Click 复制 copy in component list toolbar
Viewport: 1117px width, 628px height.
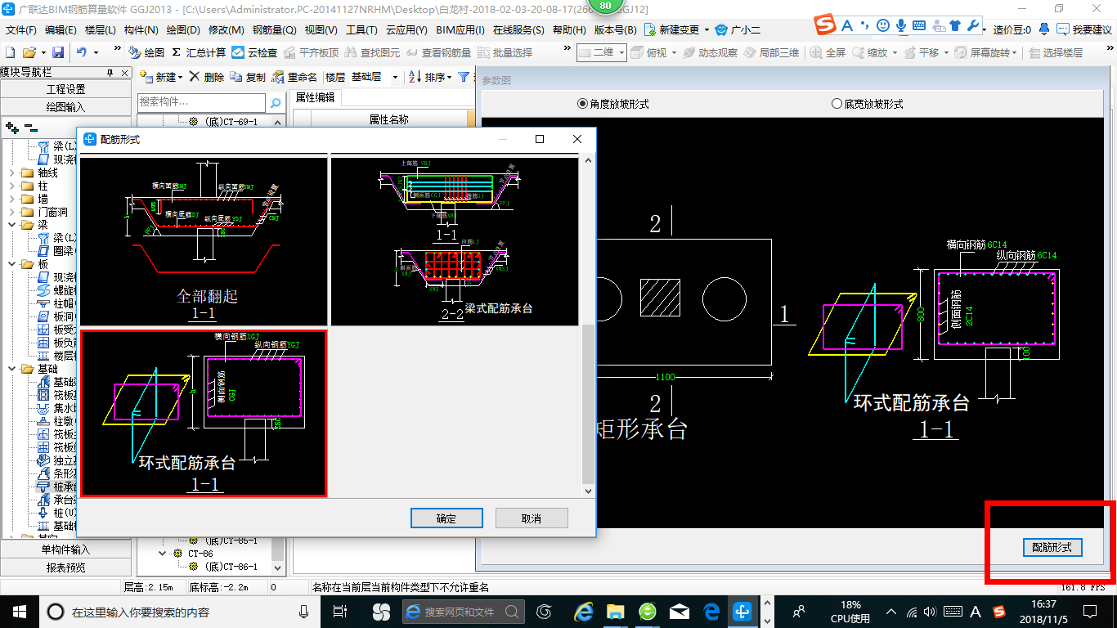click(248, 77)
